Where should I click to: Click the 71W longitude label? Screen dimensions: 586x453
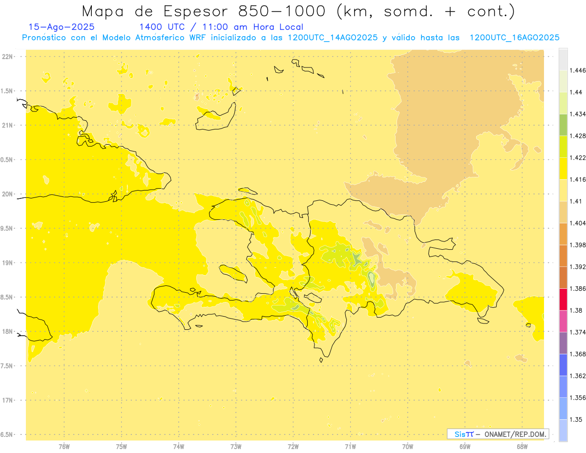350,447
